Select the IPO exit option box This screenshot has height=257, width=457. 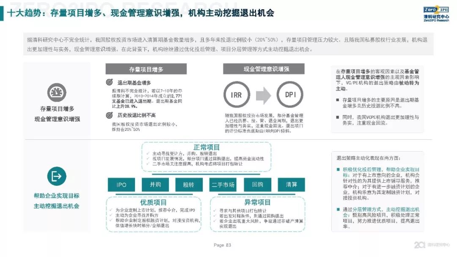tap(121, 185)
